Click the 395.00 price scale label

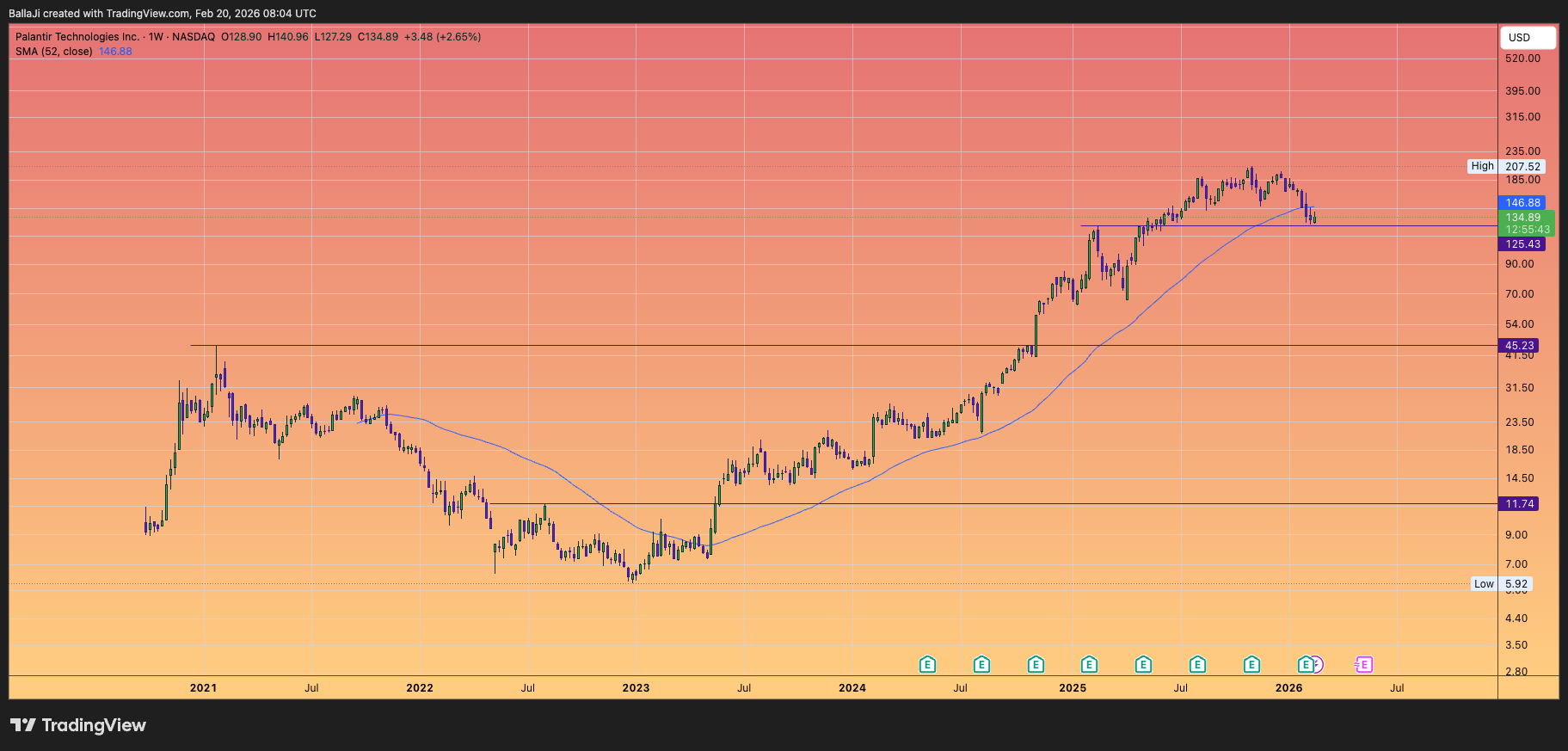coord(1522,91)
